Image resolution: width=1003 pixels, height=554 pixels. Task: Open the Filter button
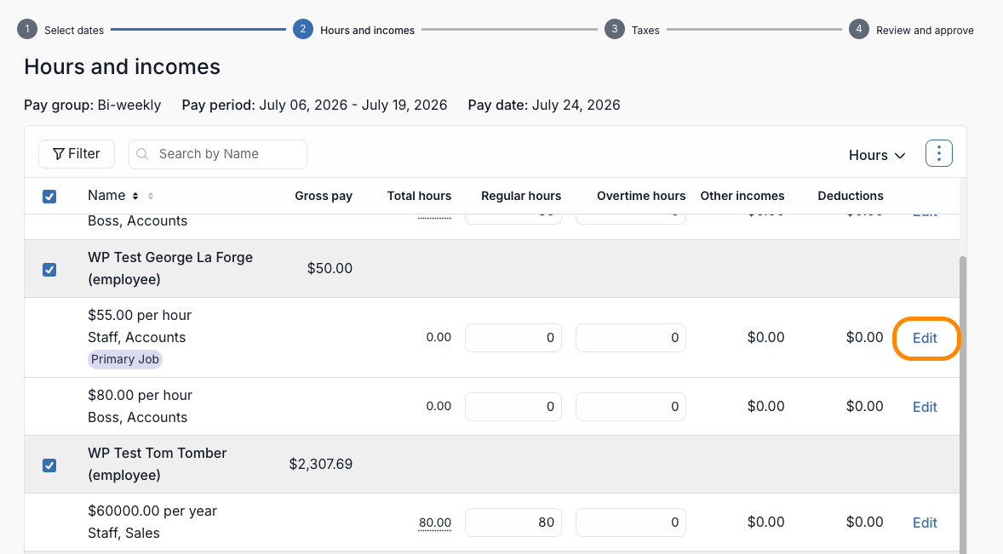[x=77, y=154]
